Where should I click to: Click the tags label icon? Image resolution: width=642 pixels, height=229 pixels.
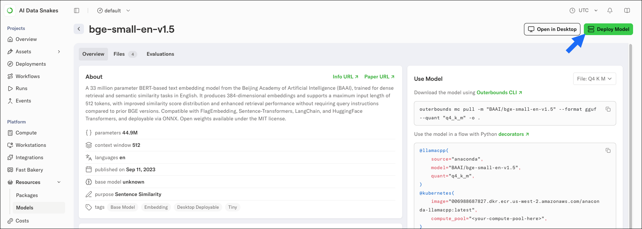(x=89, y=207)
